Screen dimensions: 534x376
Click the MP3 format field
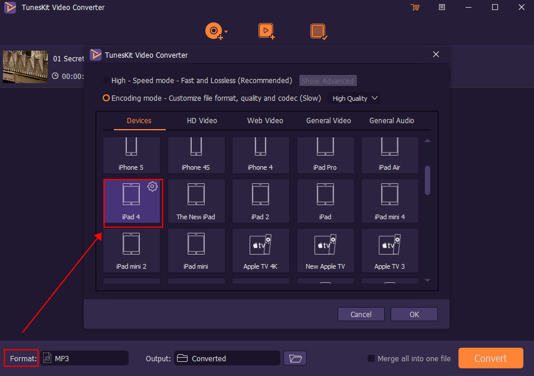(x=84, y=358)
